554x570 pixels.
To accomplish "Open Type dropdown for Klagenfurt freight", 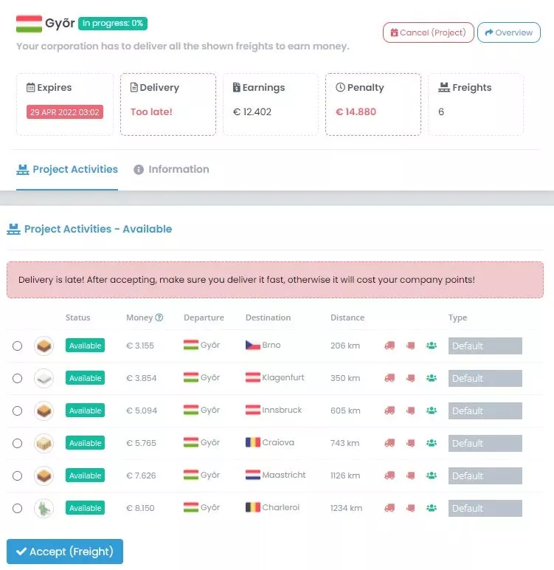I will coord(485,378).
